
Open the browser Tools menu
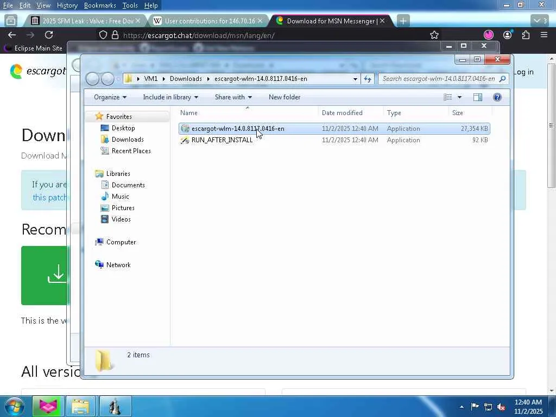click(x=130, y=5)
